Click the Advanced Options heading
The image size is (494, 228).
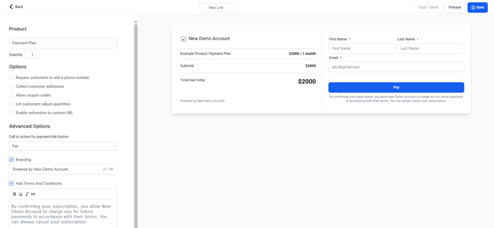[x=29, y=126]
